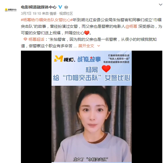164x163 pixels.
Task: Open the 杨幂超话 super topic link
Action: tap(36, 39)
